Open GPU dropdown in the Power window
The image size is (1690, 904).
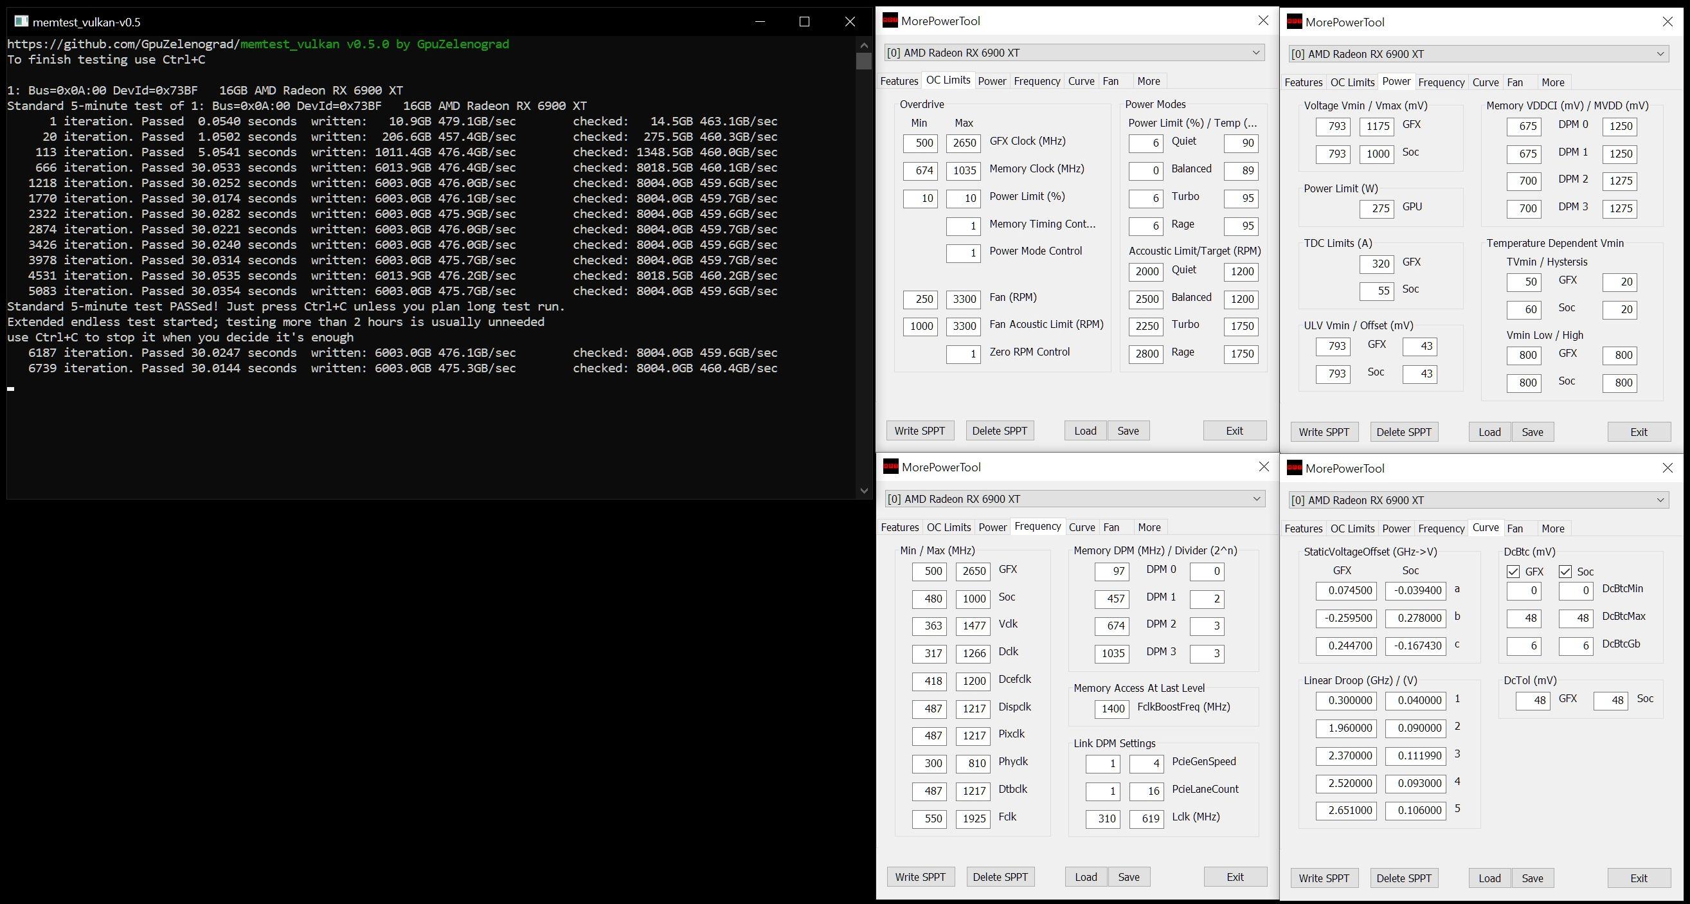pos(1479,54)
